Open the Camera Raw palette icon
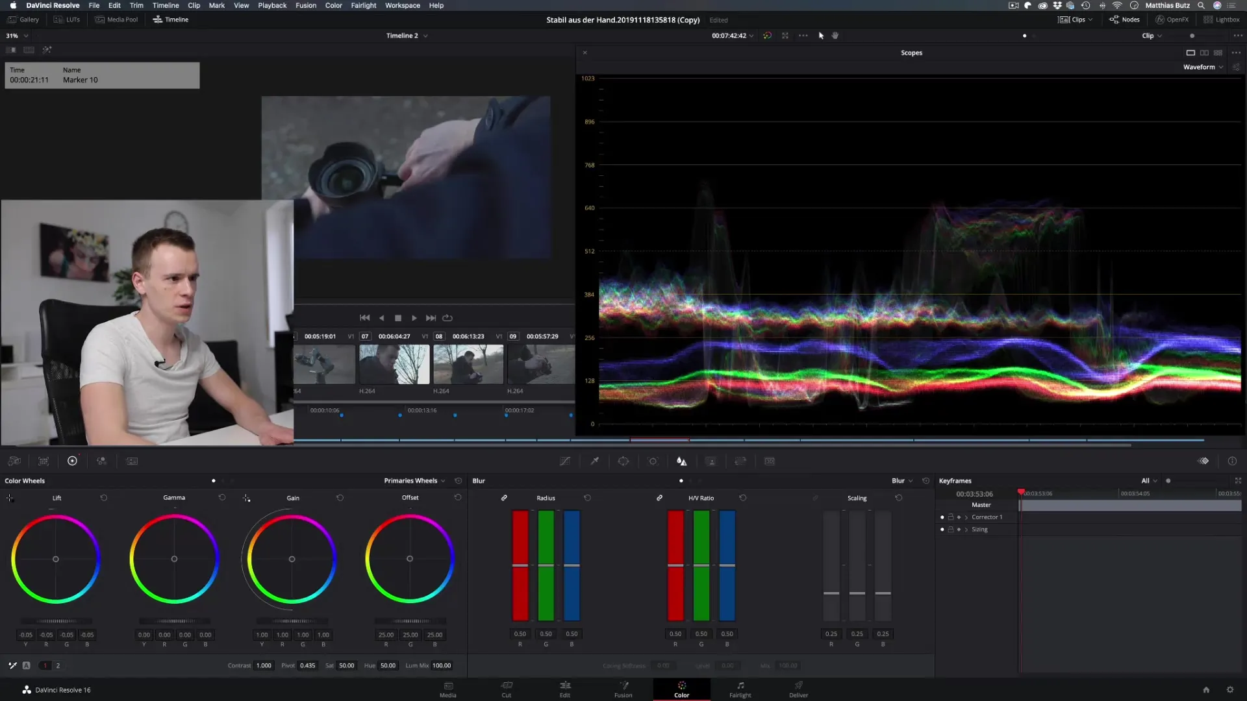The image size is (1247, 701). 14,461
